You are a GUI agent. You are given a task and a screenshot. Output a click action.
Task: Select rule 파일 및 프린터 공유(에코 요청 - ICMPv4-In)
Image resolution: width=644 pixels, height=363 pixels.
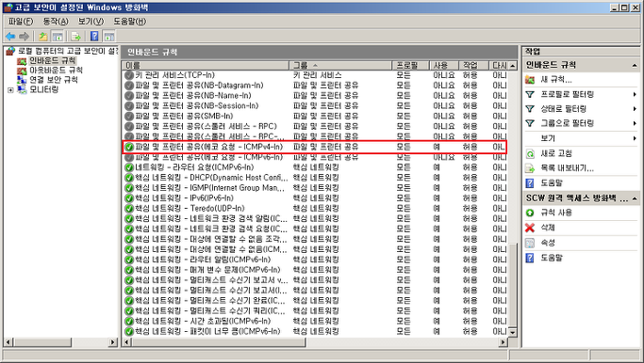point(315,147)
